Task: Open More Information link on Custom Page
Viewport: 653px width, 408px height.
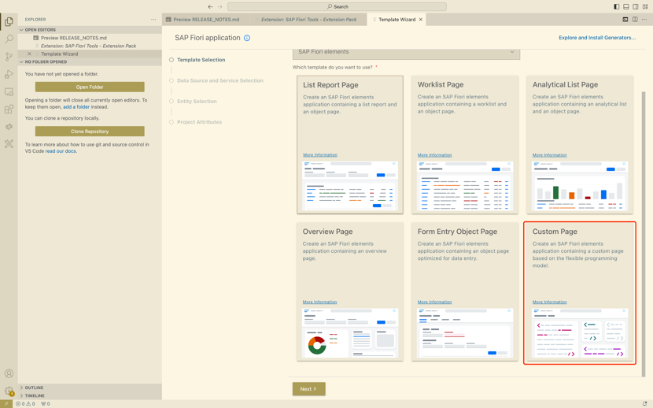Action: (549, 302)
